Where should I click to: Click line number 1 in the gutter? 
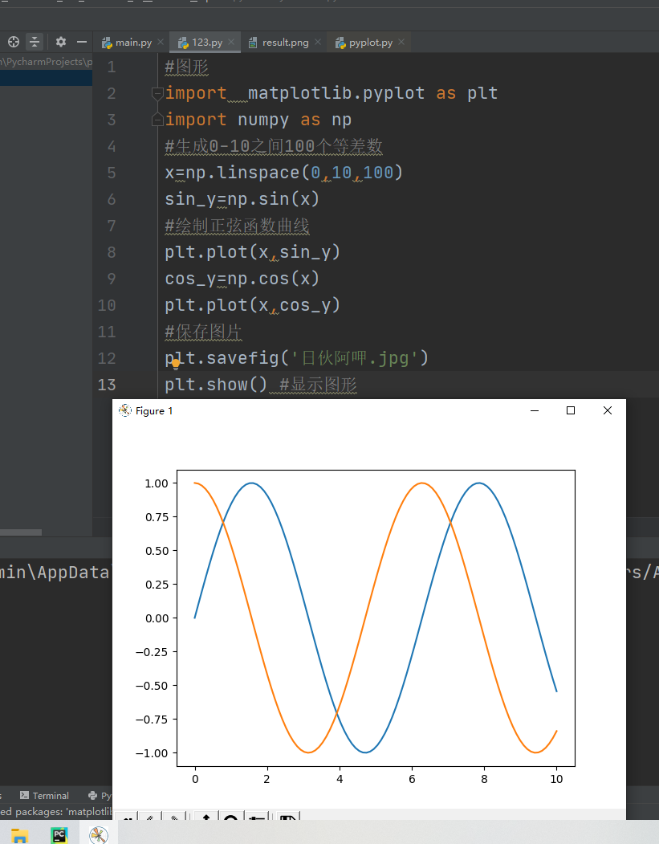pos(112,67)
